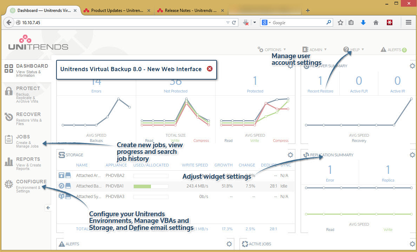
Task: Select the PHDVBA2 storage row appliance
Action: 115,176
